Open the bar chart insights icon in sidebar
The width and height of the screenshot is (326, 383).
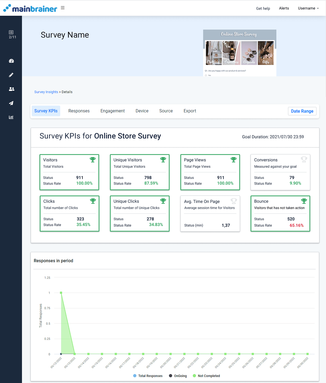click(11, 117)
